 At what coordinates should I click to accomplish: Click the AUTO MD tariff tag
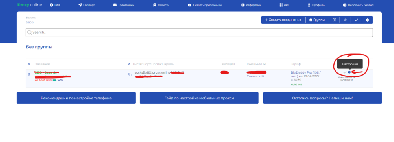click(x=296, y=85)
